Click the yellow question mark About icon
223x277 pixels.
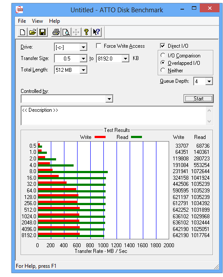click(x=86, y=32)
